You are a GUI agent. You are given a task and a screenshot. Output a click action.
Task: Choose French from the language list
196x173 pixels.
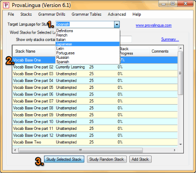coord(88,35)
